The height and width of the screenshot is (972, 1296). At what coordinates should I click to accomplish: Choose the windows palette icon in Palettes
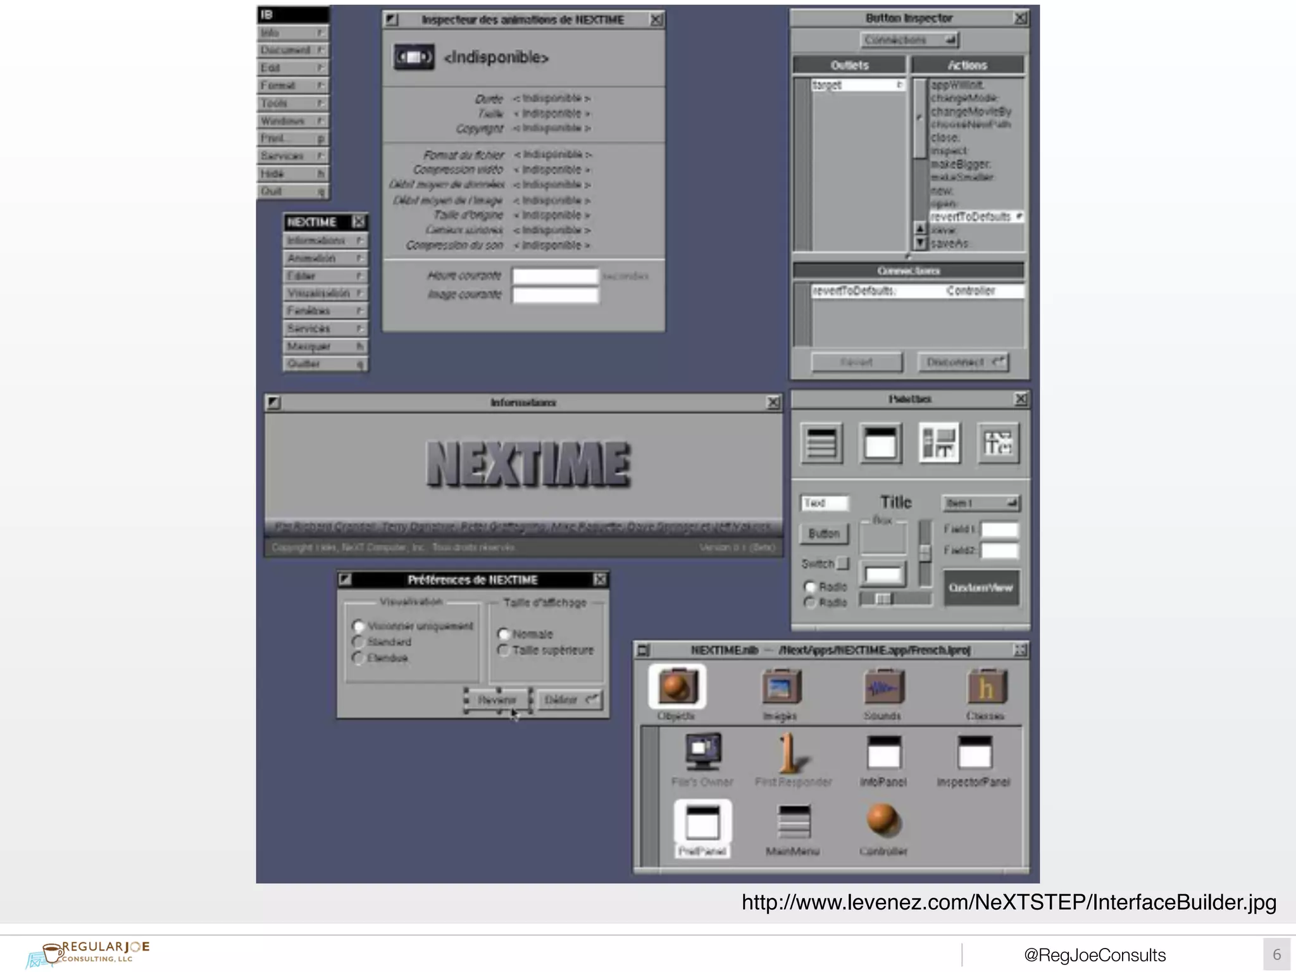click(880, 443)
